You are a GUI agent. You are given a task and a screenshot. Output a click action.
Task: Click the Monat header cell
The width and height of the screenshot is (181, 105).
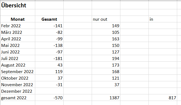pos(18,19)
